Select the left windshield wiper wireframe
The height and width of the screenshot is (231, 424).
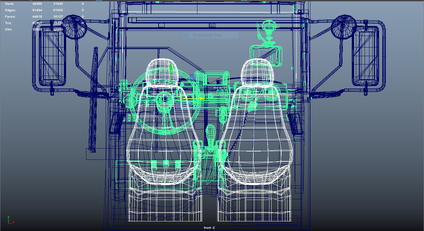click(94, 99)
